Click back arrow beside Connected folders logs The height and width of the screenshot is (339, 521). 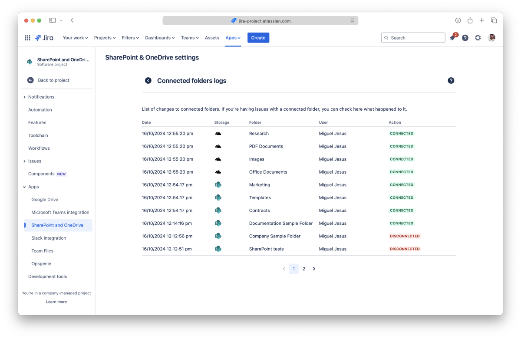148,81
